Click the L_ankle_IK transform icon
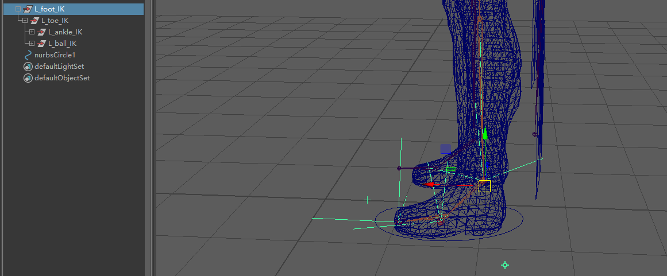The image size is (667, 276). click(x=41, y=32)
